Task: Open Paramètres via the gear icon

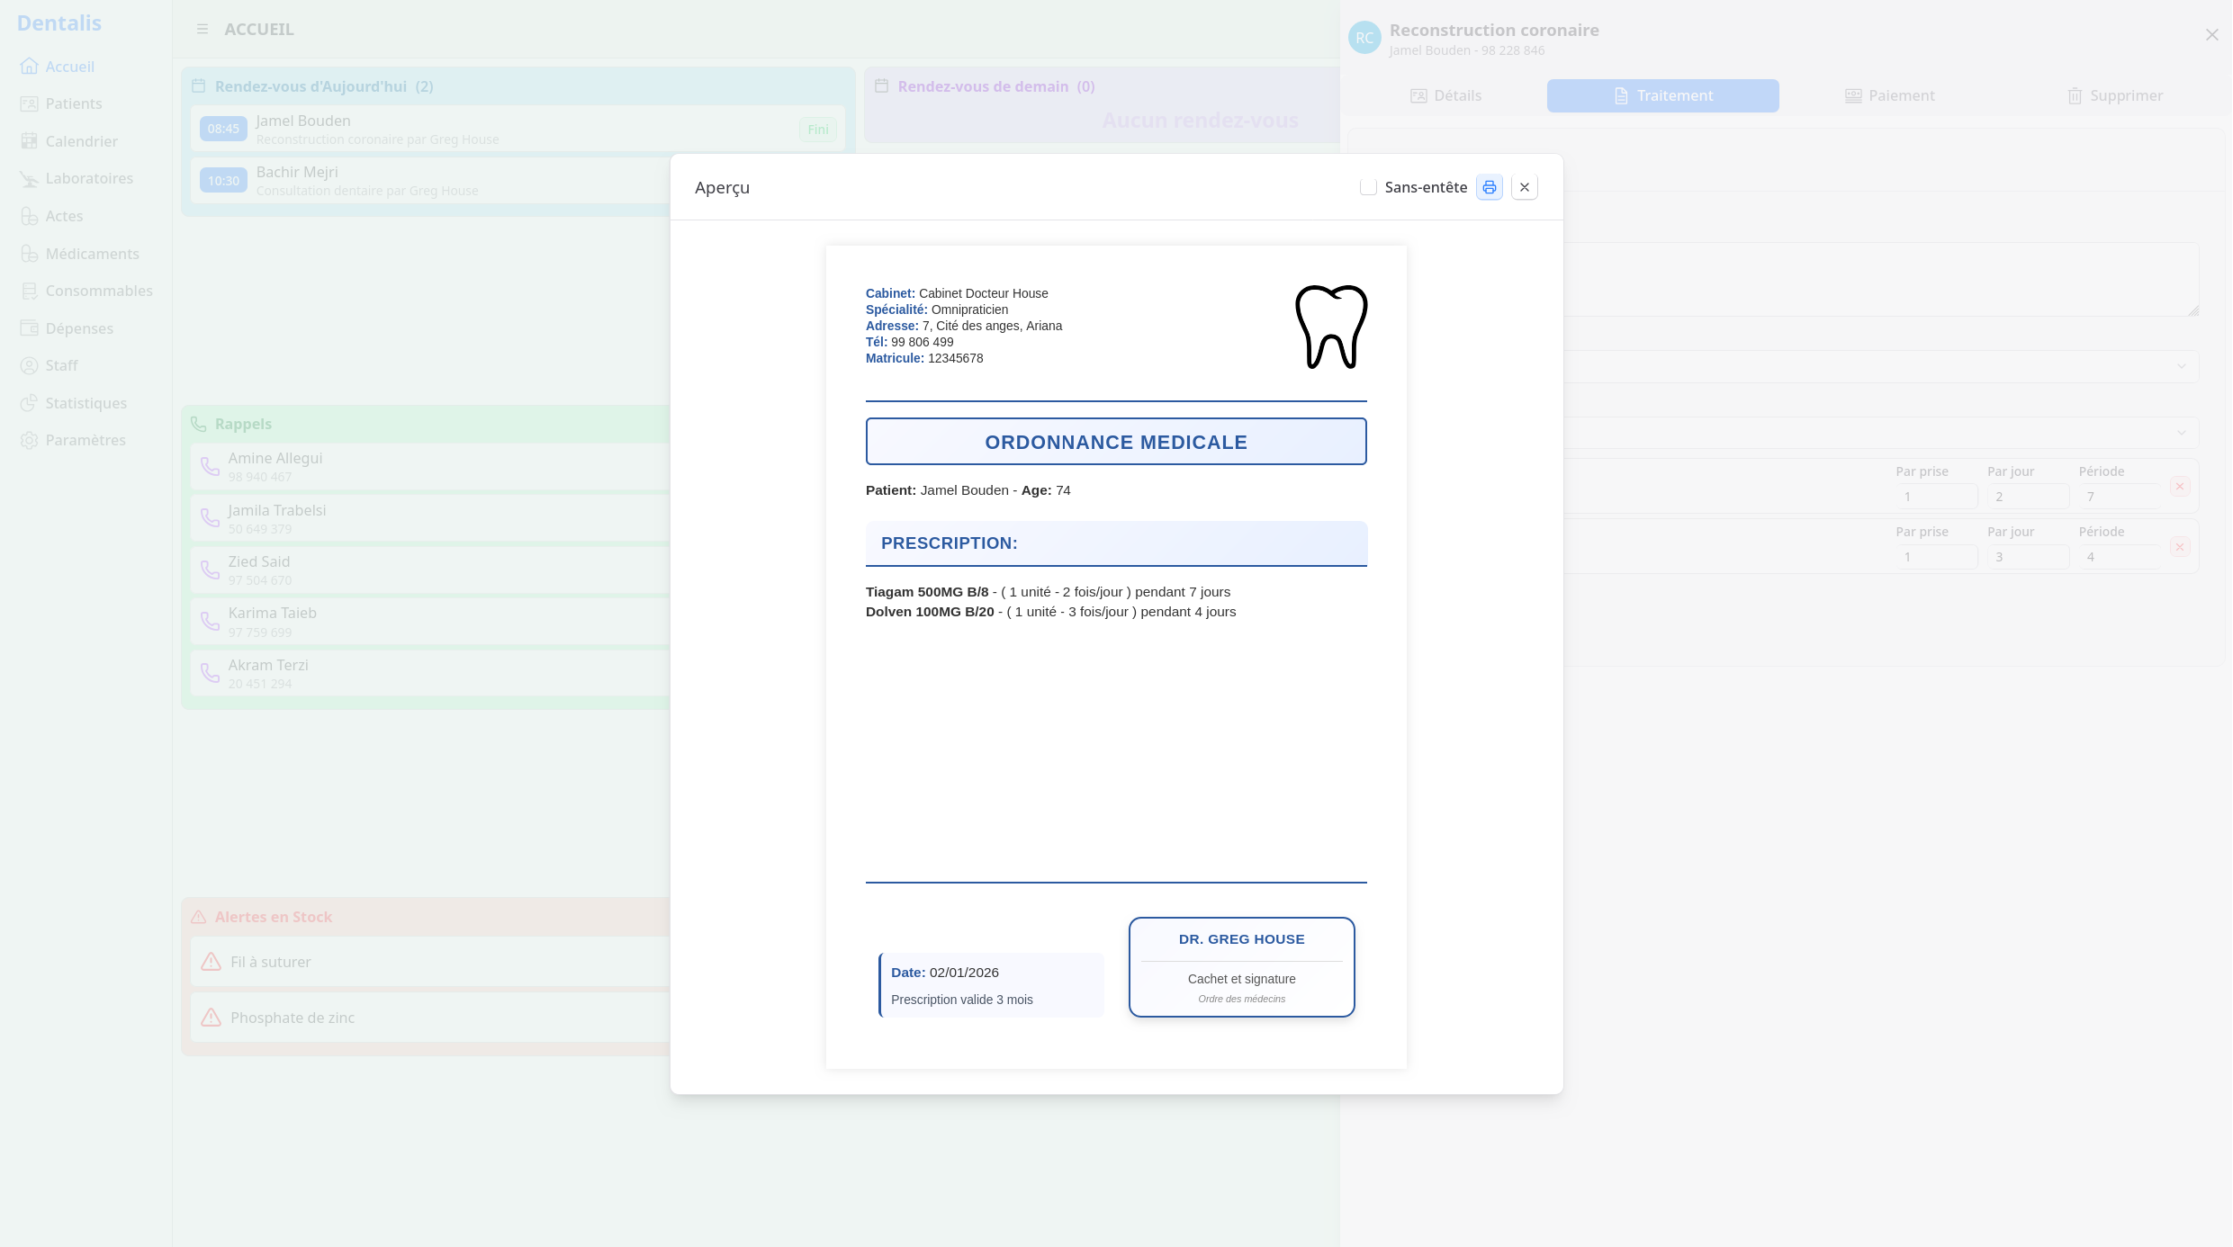Action: [30, 440]
